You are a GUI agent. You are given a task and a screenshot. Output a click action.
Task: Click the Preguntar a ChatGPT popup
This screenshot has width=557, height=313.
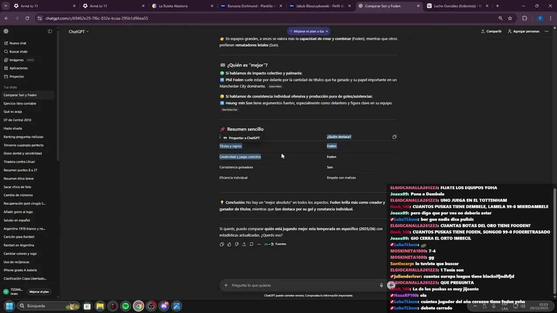click(x=242, y=138)
